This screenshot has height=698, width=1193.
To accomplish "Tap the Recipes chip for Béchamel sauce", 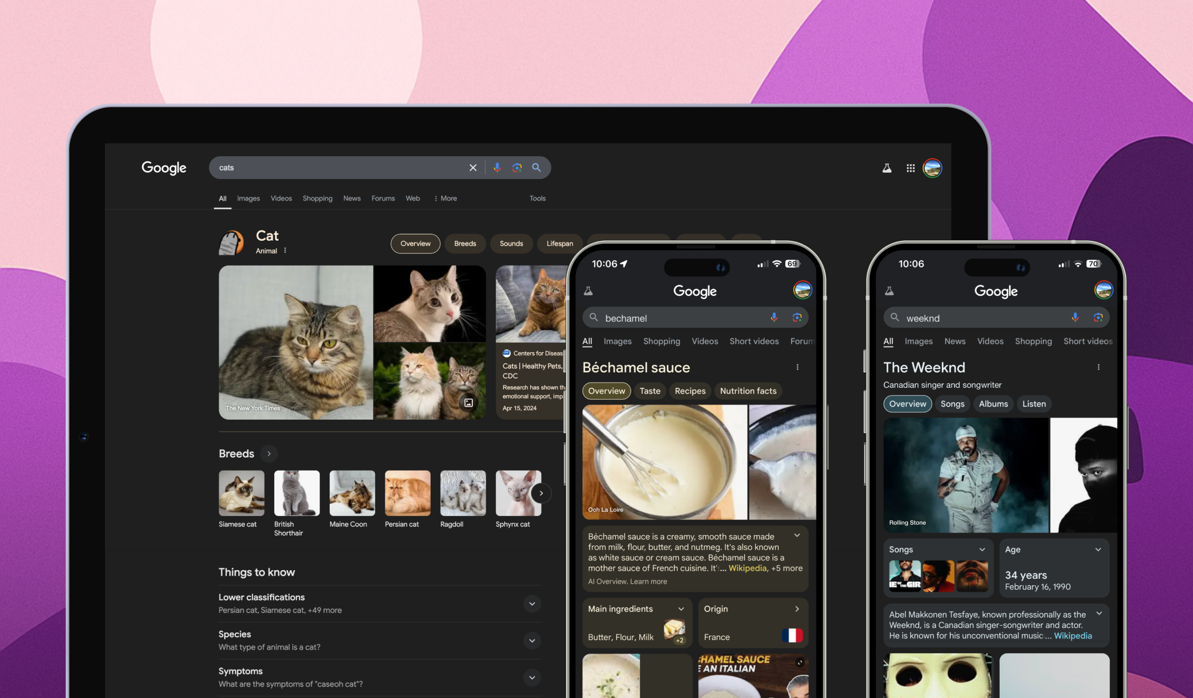I will 690,391.
